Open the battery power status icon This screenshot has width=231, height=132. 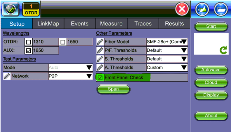(x=202, y=9)
